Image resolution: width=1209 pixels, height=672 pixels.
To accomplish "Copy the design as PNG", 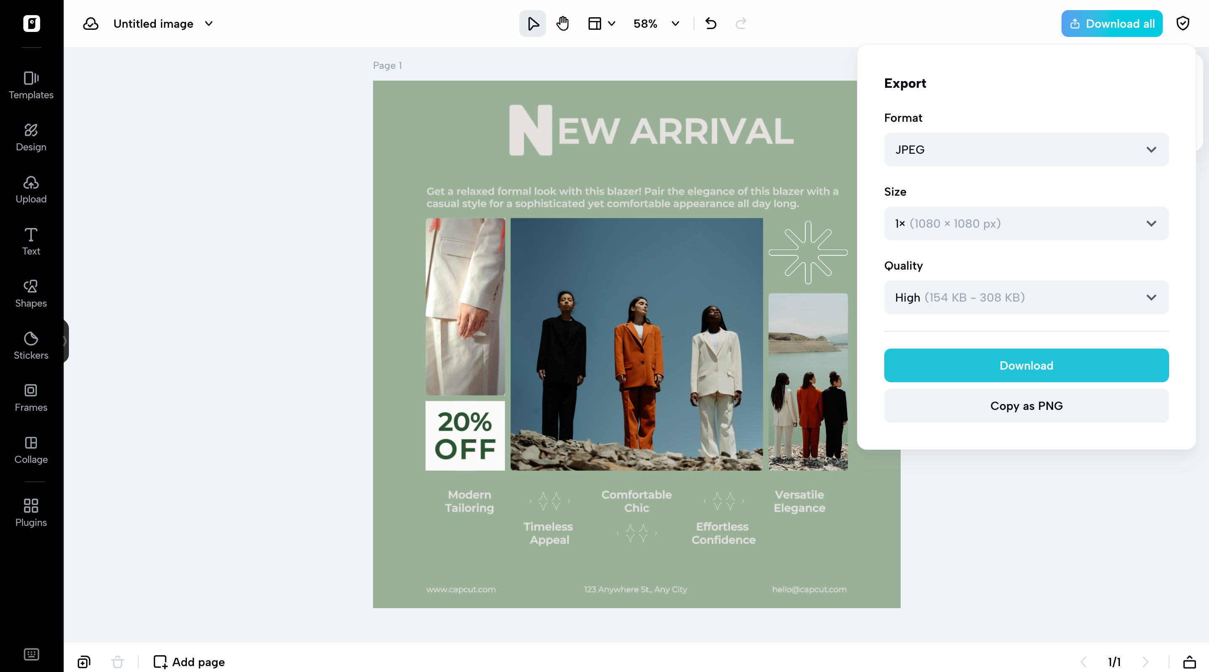I will [x=1026, y=405].
